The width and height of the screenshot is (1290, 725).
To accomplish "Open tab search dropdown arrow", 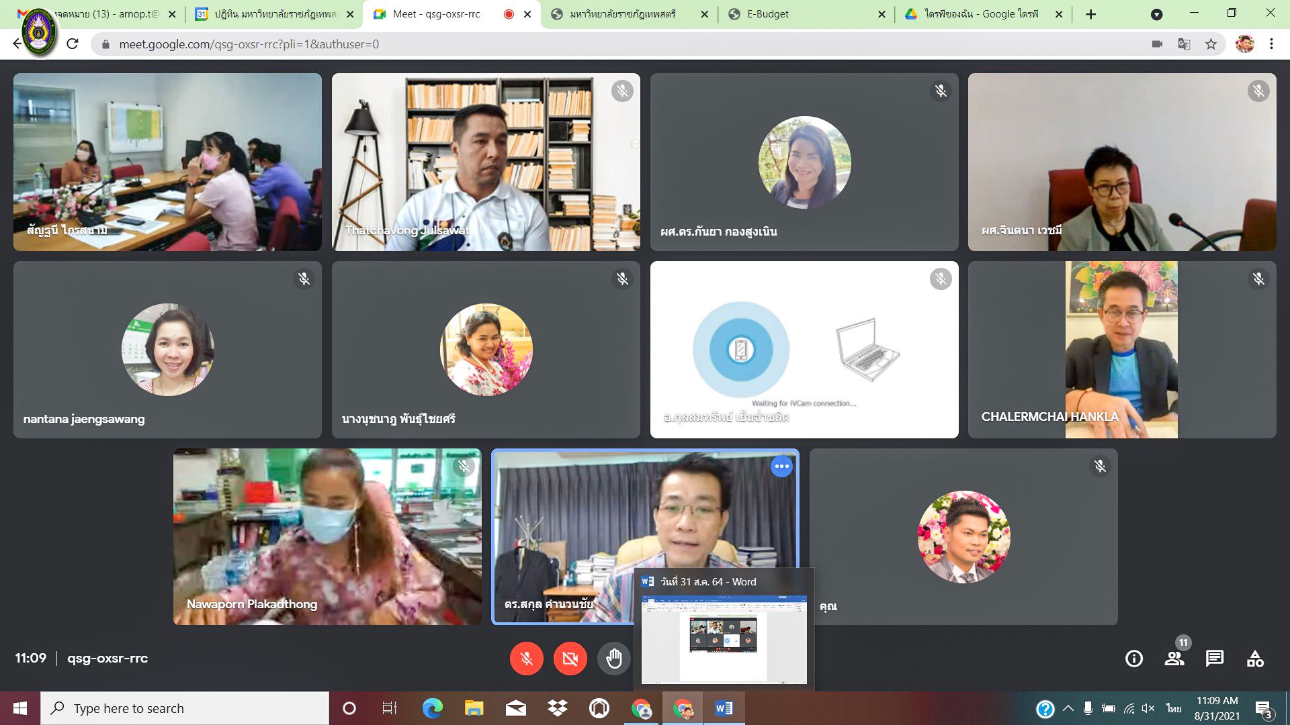I will click(1156, 14).
